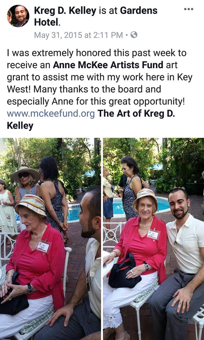Screen dimensions: 204x340
Task: Visit the www.mckeefund.org link
Action: tap(51, 114)
